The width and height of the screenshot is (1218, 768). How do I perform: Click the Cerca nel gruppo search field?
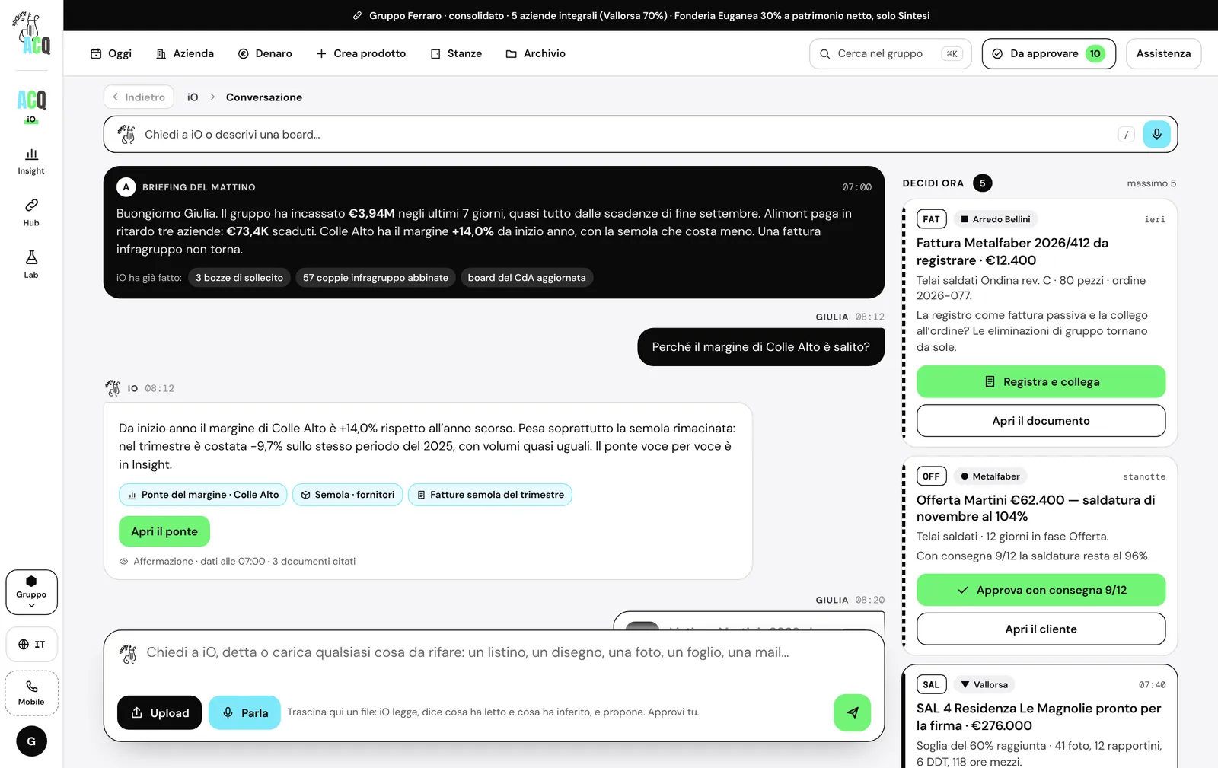[890, 53]
